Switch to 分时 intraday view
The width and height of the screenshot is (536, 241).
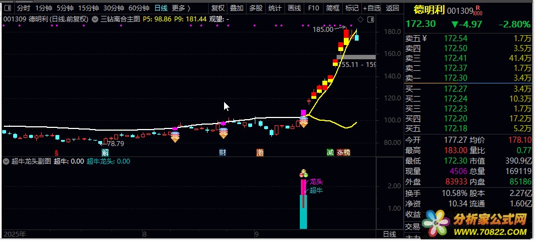tap(24, 8)
